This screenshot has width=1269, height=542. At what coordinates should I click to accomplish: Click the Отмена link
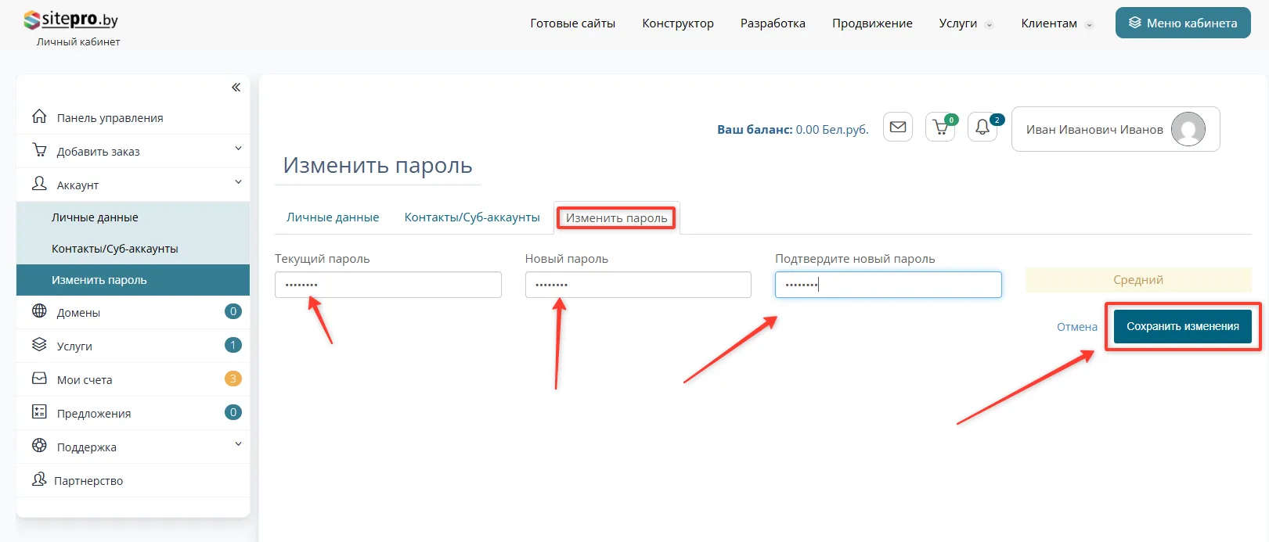(1076, 327)
